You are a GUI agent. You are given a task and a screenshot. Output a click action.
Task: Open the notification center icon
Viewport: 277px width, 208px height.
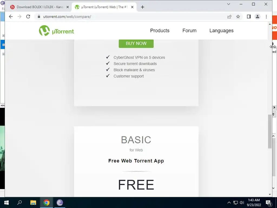pos(269,203)
